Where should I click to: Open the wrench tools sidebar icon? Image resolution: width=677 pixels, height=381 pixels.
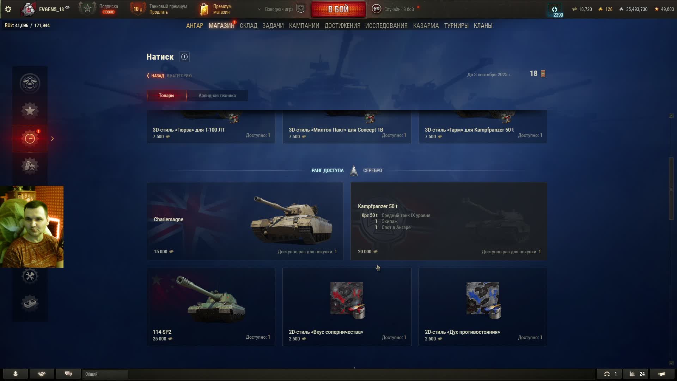click(x=30, y=276)
